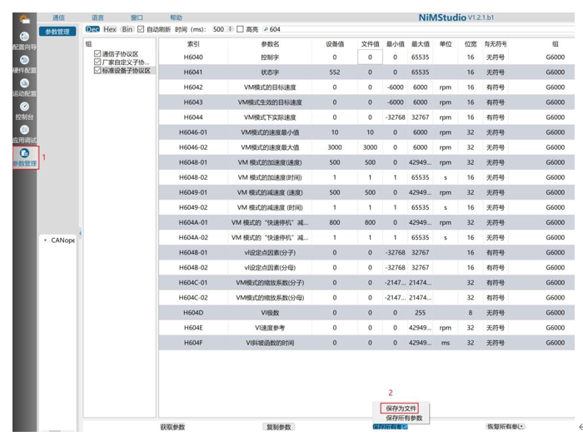Select row H6044 VM模式下实际速度
The height and width of the screenshot is (436, 583).
coord(366,117)
